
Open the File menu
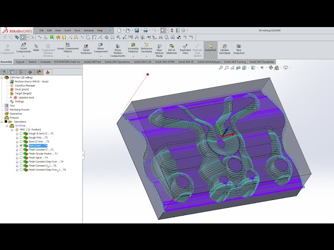[42, 30]
